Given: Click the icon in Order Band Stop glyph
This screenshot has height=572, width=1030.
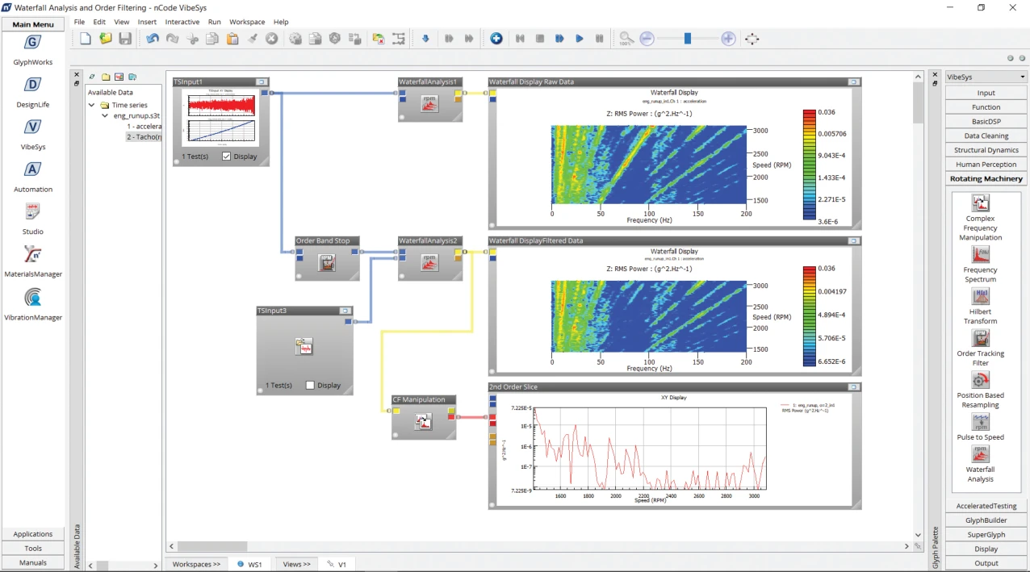Looking at the screenshot, I should pyautogui.click(x=326, y=262).
